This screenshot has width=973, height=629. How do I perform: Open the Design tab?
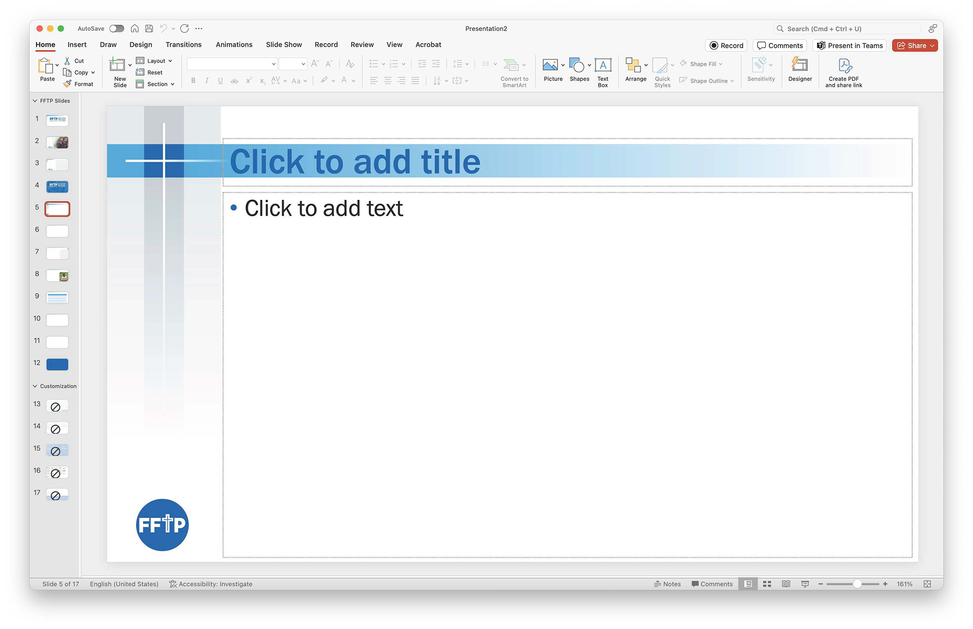(140, 45)
